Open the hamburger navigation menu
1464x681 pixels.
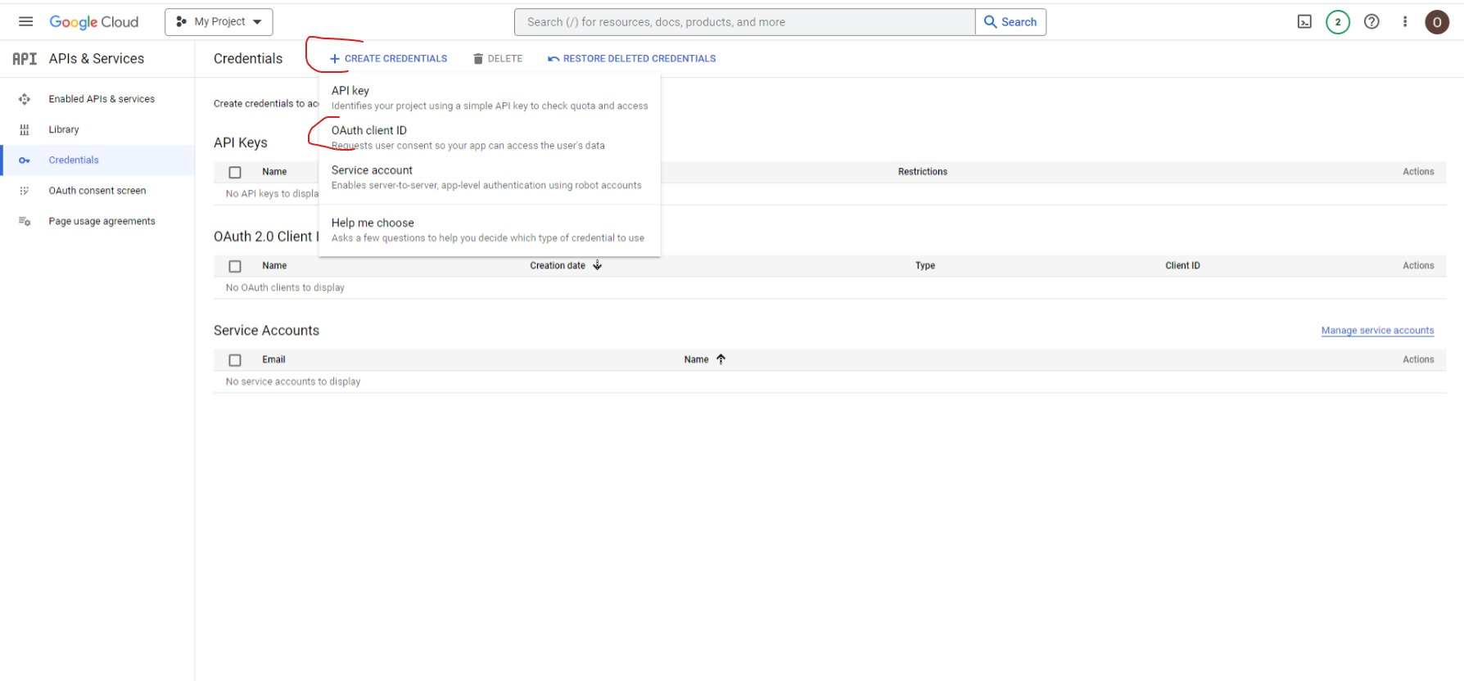(x=25, y=22)
